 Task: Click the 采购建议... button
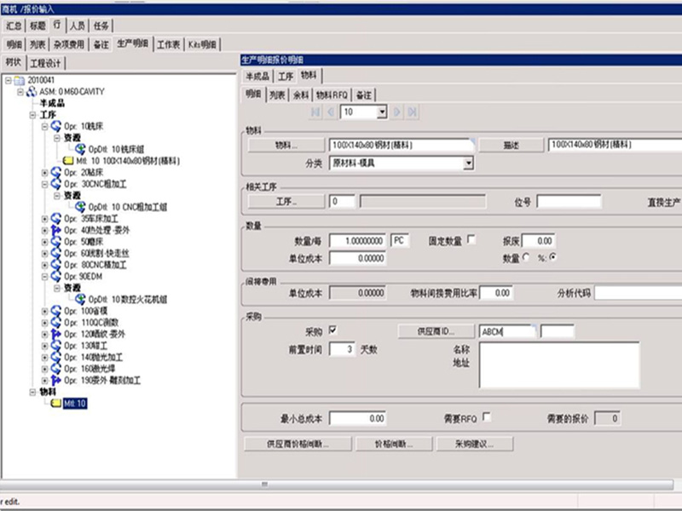475,444
